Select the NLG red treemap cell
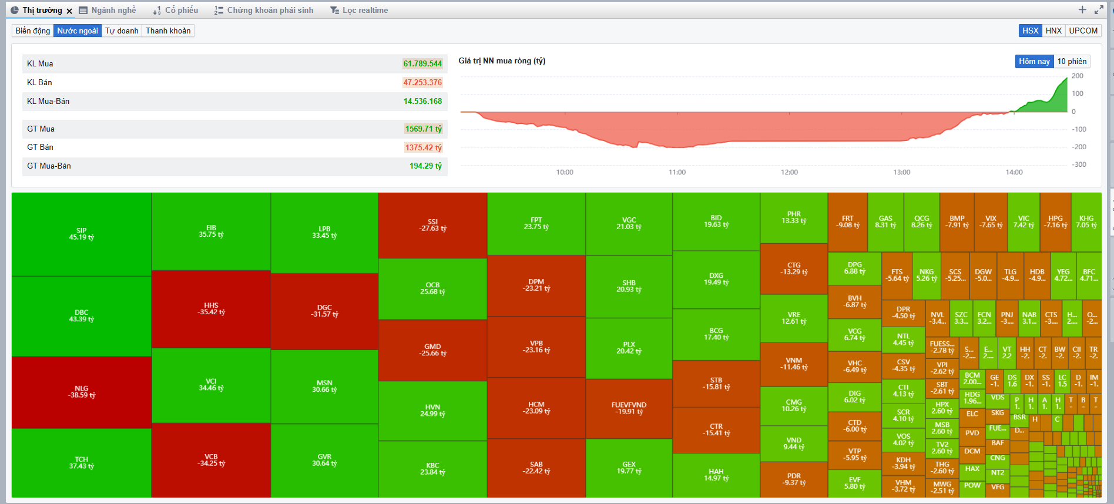The height and width of the screenshot is (504, 1114). [x=82, y=392]
